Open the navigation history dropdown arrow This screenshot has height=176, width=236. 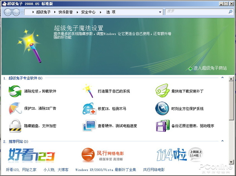(22, 12)
